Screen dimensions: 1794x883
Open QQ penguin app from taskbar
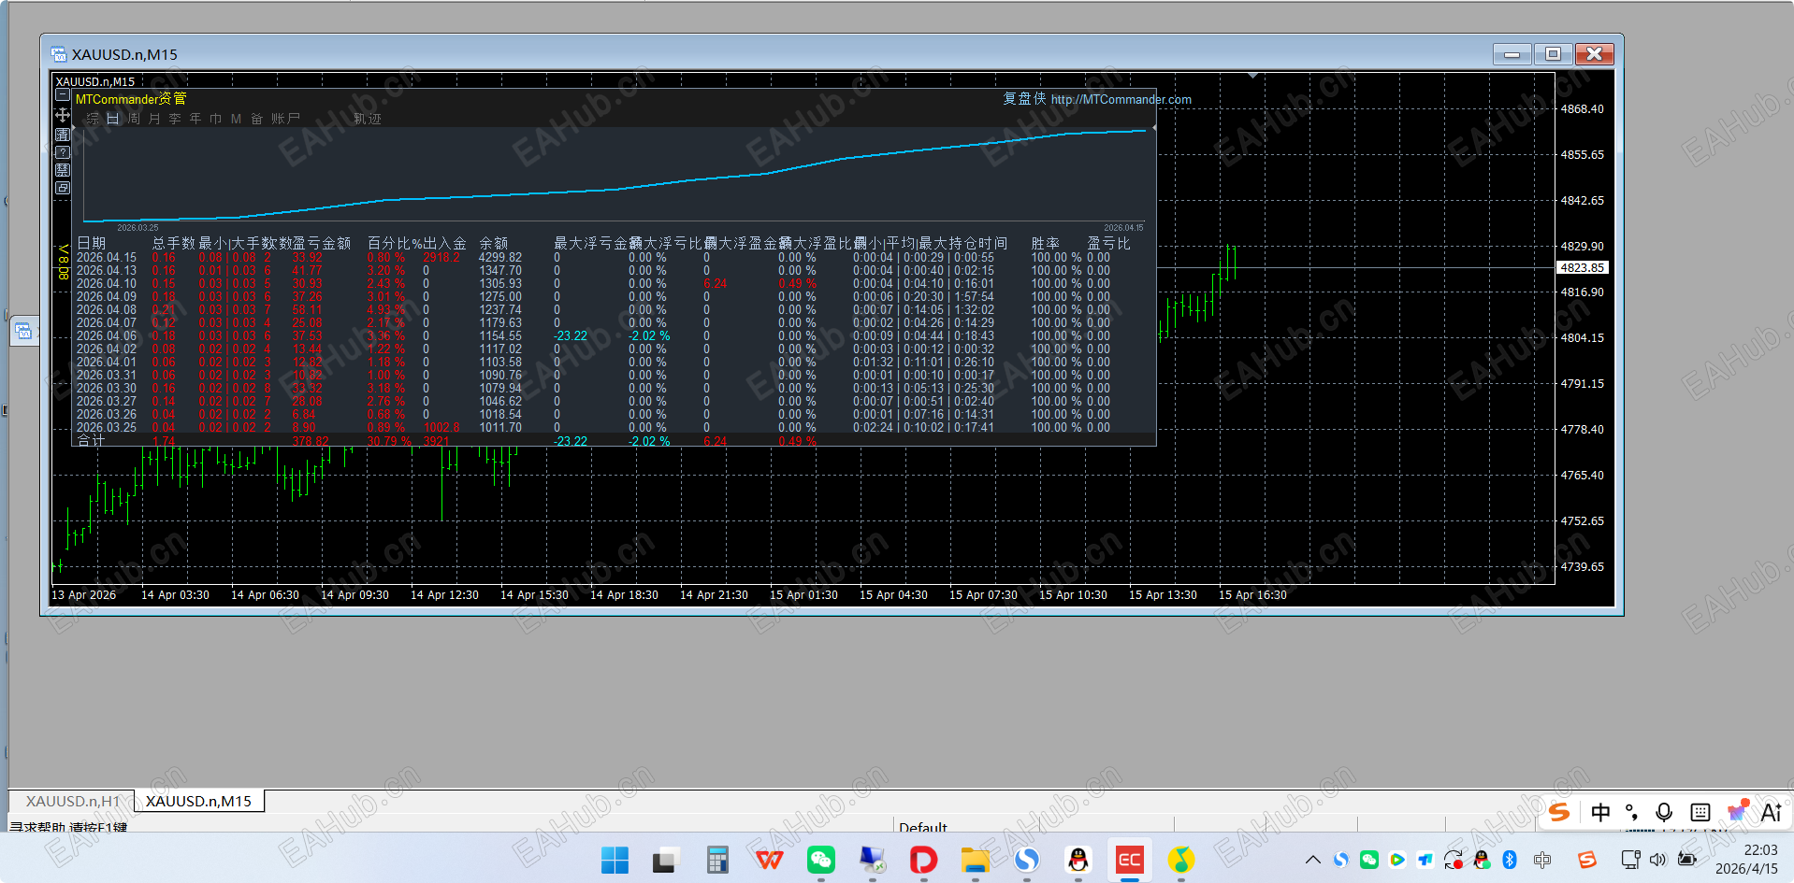click(x=1078, y=860)
